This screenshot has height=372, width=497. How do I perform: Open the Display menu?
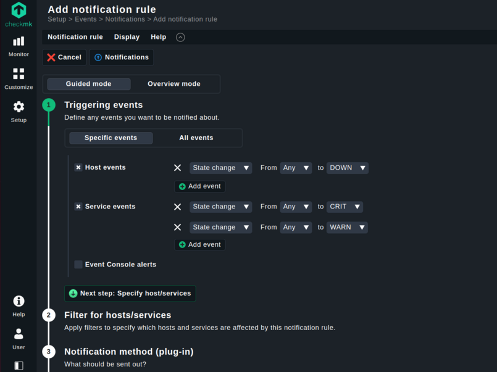point(127,37)
